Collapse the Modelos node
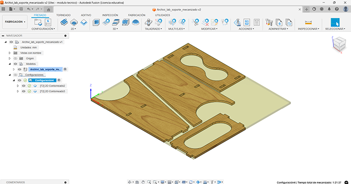 10,64
